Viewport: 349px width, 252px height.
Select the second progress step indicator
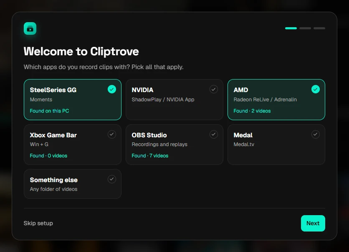point(305,28)
